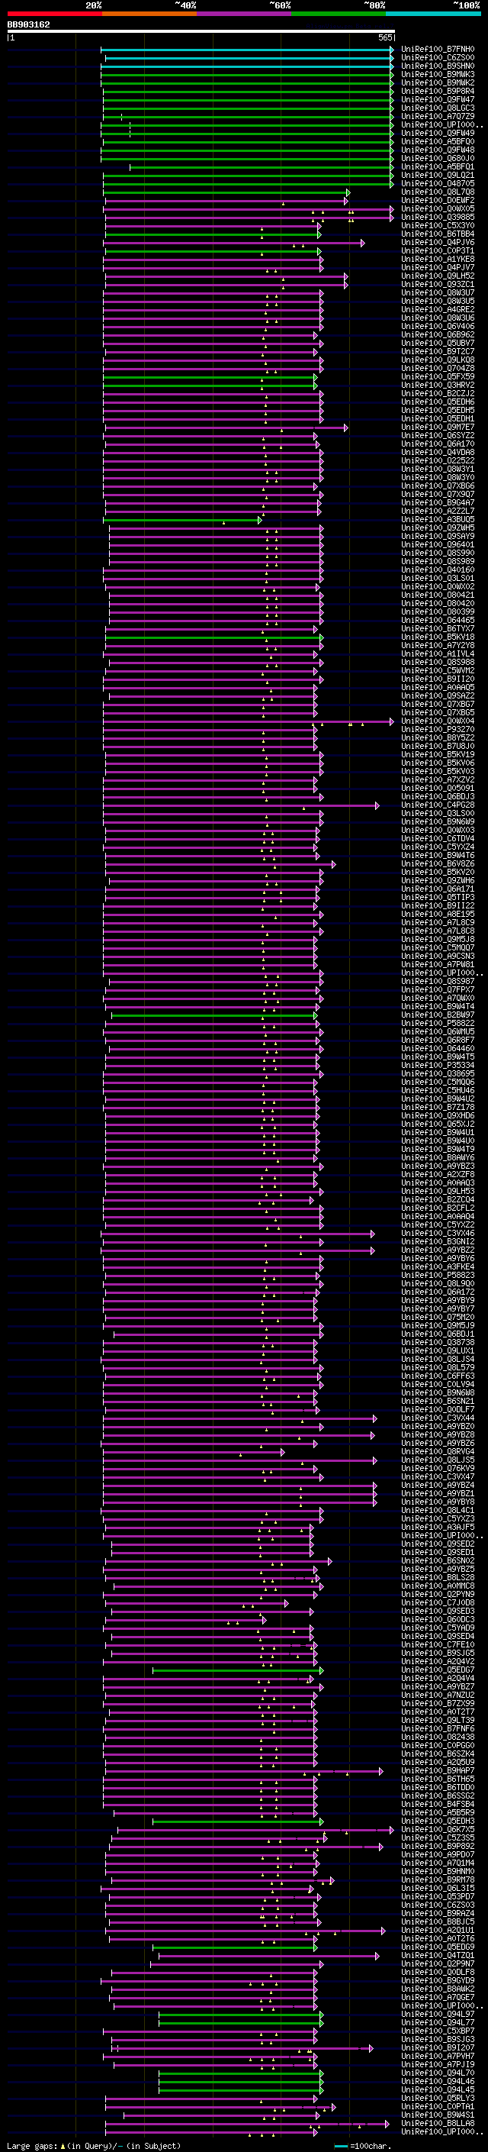Click the cyan alignment bar for B7FNH0
488x2152 pixels.
coord(247,50)
